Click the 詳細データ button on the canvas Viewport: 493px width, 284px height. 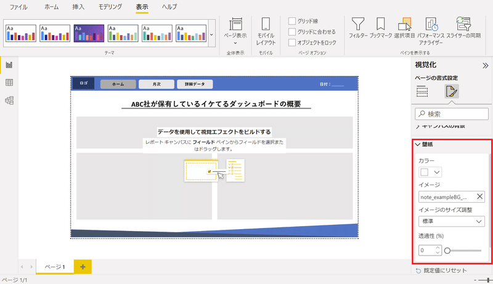(195, 84)
